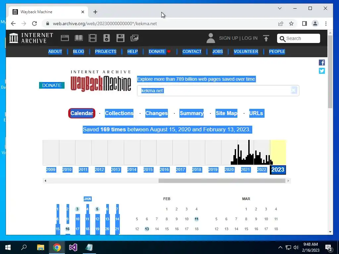This screenshot has width=339, height=254.
Task: Select year 2021 on the timeline
Action: click(245, 170)
